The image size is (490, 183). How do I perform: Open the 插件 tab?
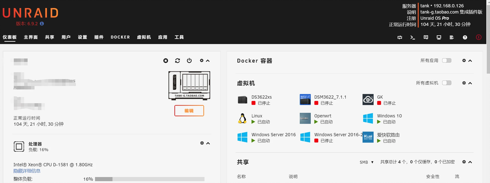click(x=99, y=37)
